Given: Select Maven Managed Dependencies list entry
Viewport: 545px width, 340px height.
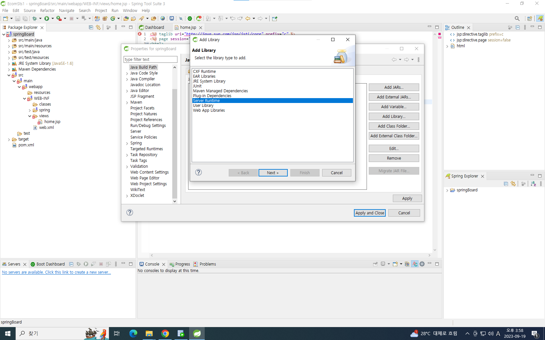Looking at the screenshot, I should tap(272, 91).
